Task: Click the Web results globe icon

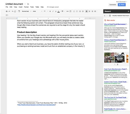Action: (x=105, y=20)
